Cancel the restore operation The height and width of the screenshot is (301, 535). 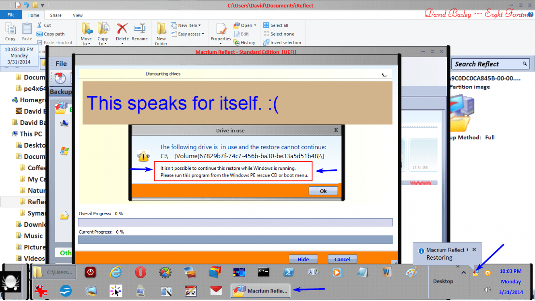[342, 259]
